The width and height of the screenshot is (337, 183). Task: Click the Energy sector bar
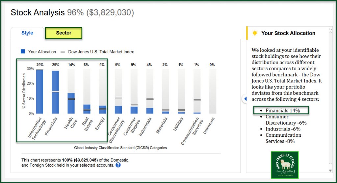coord(103,110)
